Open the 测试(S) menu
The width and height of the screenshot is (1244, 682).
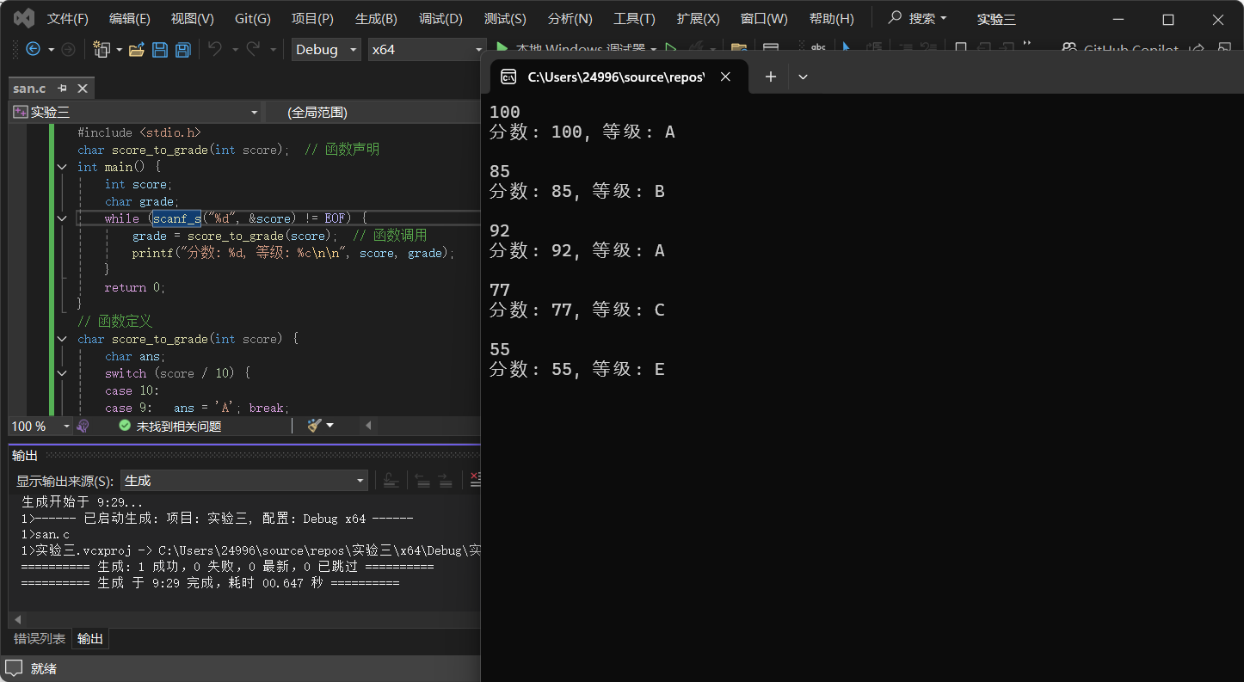505,18
